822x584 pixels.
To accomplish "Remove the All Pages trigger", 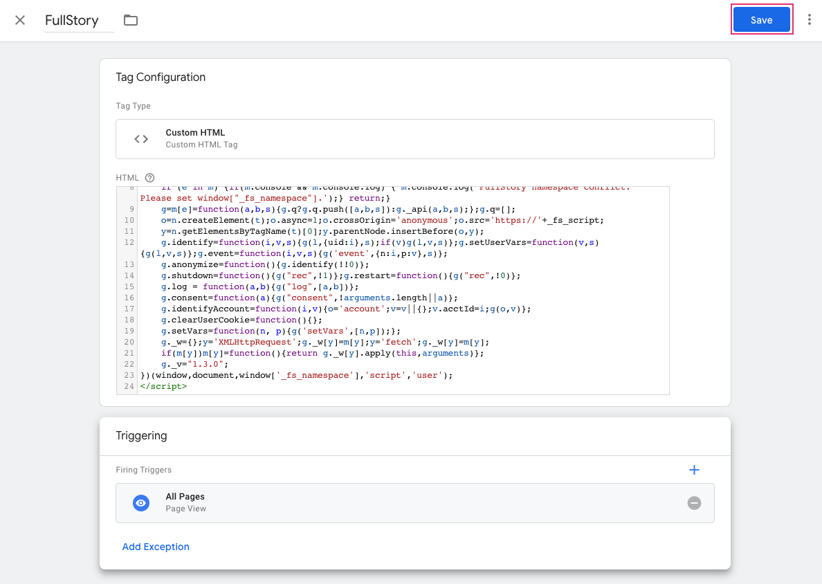I will tap(694, 503).
